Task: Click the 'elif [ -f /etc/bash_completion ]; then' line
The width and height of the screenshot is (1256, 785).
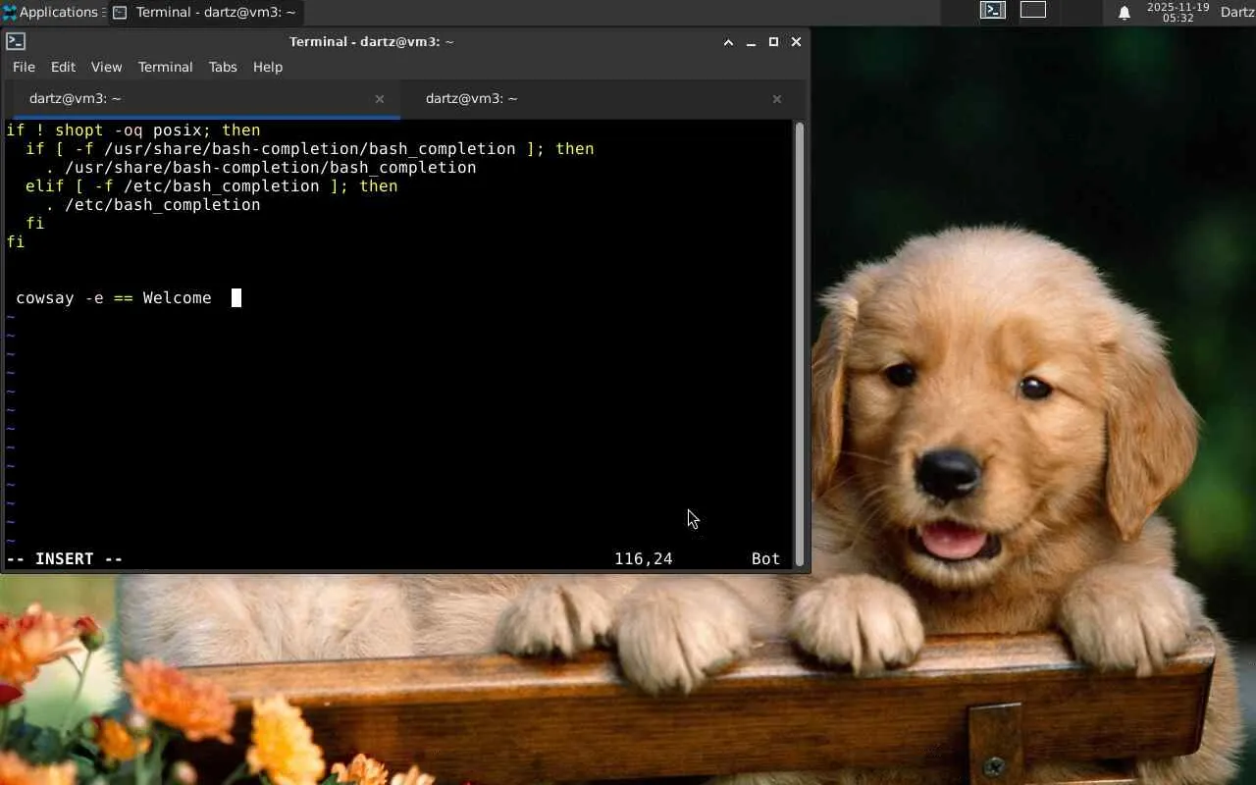Action: point(212,186)
